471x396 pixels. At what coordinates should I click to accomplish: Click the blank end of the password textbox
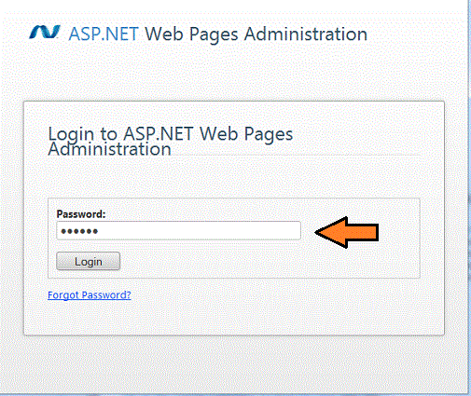[249, 230]
